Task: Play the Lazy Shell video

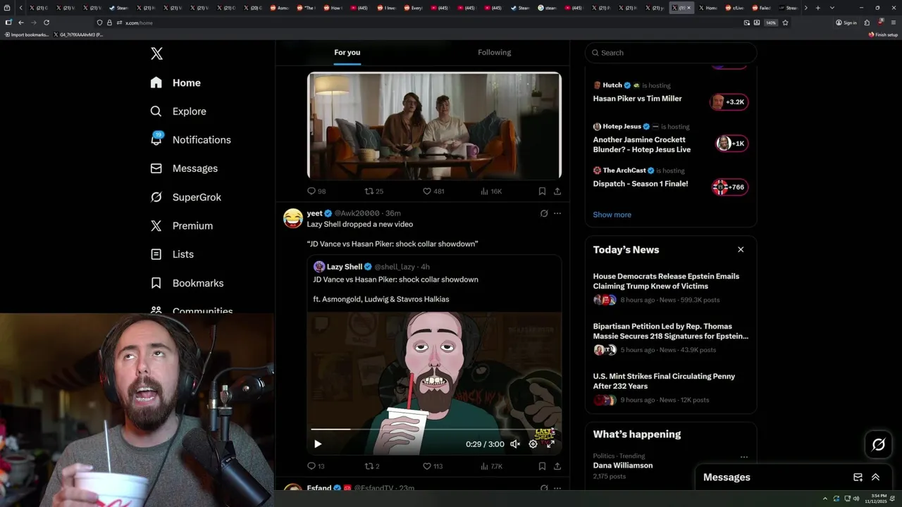Action: pos(318,444)
